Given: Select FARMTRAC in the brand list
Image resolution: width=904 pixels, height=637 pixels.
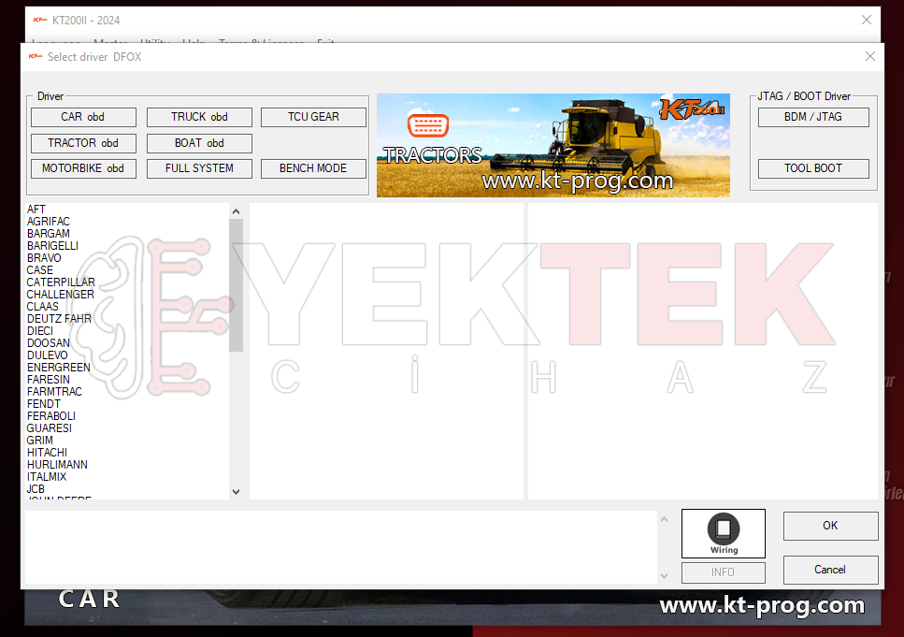Looking at the screenshot, I should (54, 392).
